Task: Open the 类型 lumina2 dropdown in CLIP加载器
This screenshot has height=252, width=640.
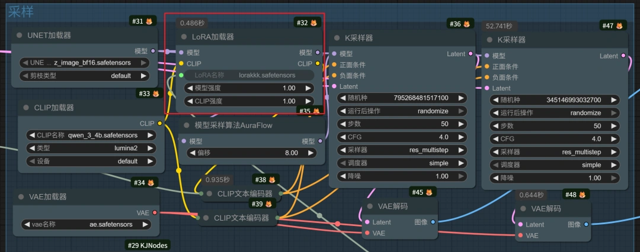Action: pyautogui.click(x=88, y=148)
